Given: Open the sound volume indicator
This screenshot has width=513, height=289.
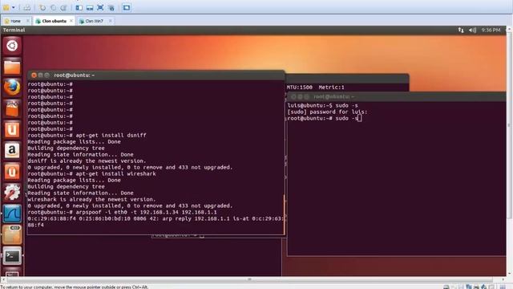Looking at the screenshot, I should (x=472, y=30).
